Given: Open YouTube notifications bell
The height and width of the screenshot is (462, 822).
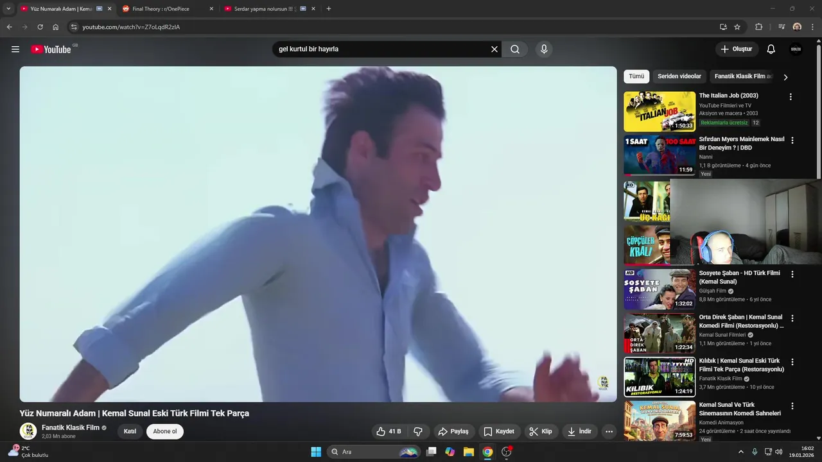Looking at the screenshot, I should tap(771, 49).
